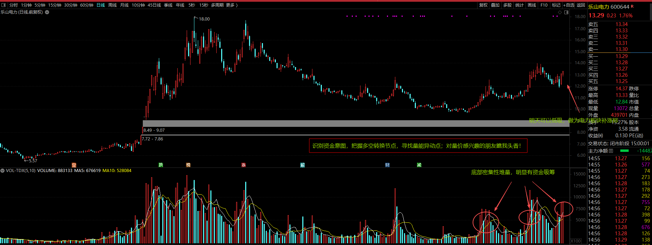652x245 pixels.
Task: Click the 现量 13072 value
Action: [x=621, y=108]
